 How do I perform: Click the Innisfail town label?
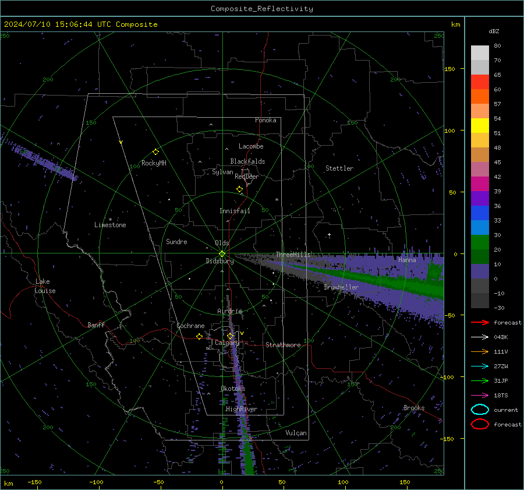pos(235,211)
